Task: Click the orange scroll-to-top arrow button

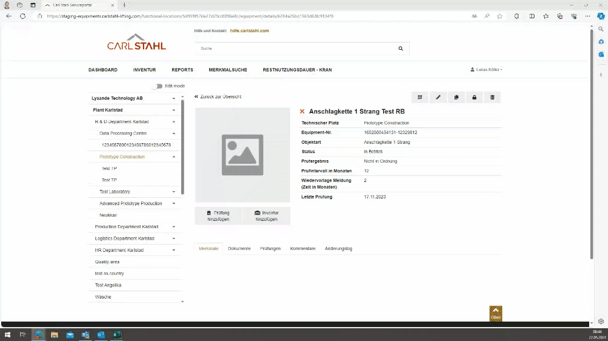Action: tap(496, 312)
